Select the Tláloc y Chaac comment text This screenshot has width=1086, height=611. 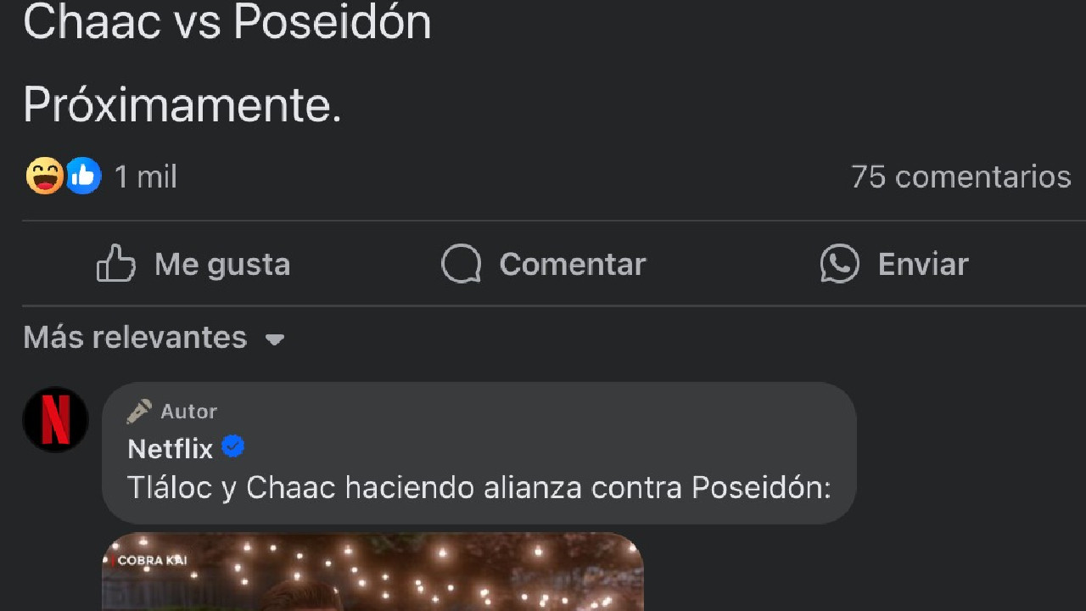(479, 488)
